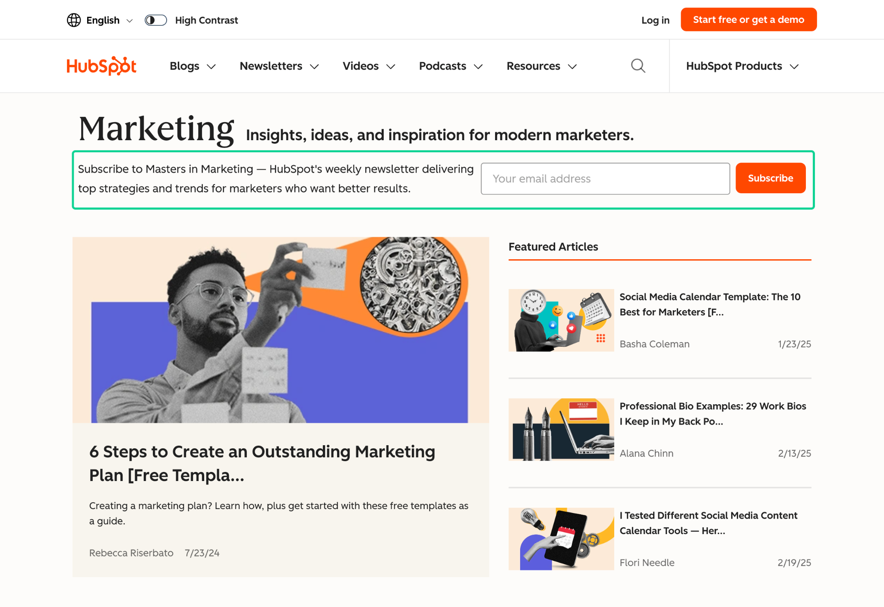Viewport: 884px width, 607px height.
Task: Open the blog search magnifier
Action: (x=638, y=66)
